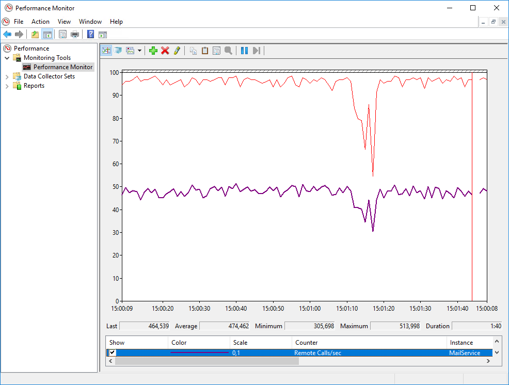Click the purple color line swatch
This screenshot has width=509, height=385.
click(199, 353)
